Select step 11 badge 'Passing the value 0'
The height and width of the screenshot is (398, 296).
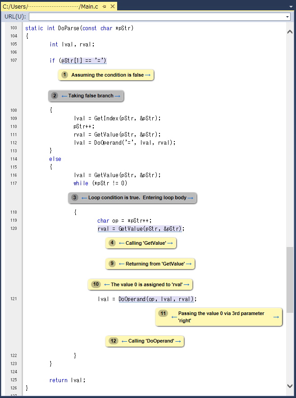coord(163,313)
